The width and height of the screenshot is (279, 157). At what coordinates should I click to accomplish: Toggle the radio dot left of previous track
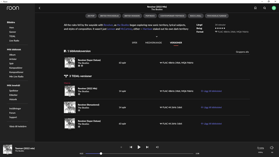(121, 147)
